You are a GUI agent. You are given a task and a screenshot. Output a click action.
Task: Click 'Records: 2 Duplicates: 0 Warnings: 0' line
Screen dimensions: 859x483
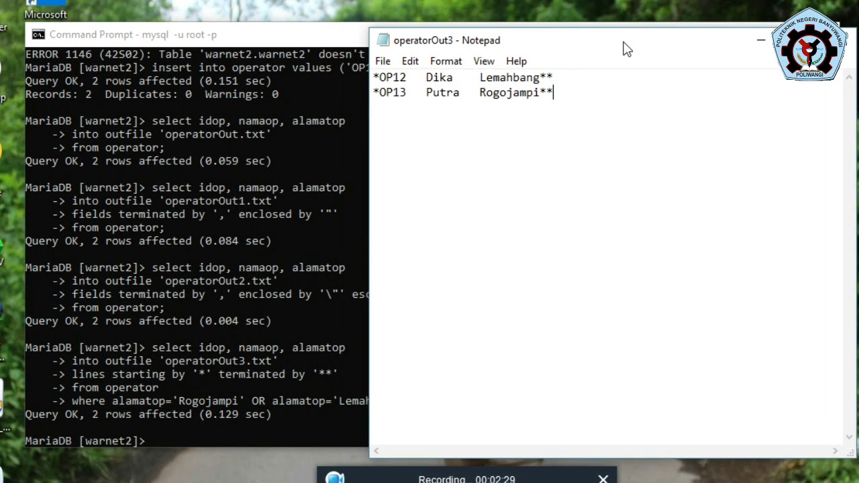(152, 94)
